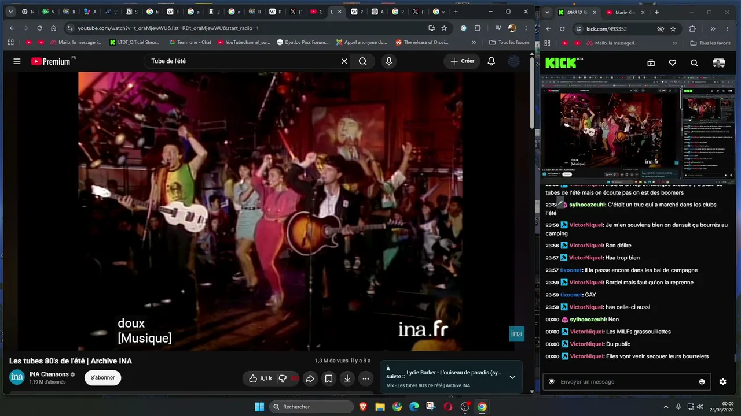This screenshot has height=416, width=741.
Task: Open the Créer create menu
Action: 463,61
